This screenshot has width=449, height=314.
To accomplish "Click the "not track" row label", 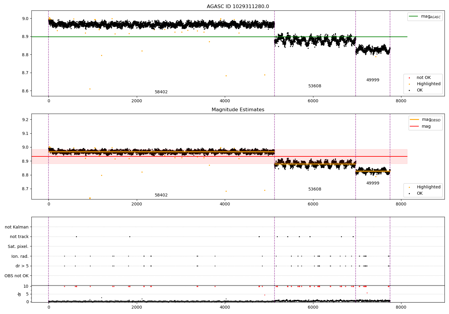I will [x=19, y=237].
